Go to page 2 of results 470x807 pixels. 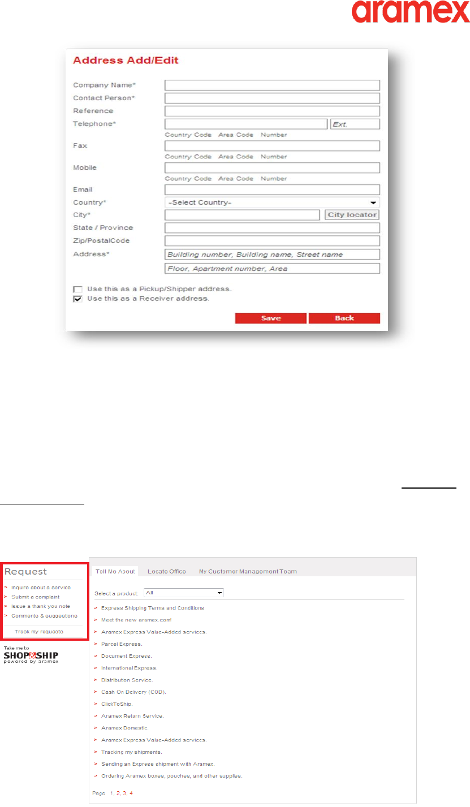point(118,793)
